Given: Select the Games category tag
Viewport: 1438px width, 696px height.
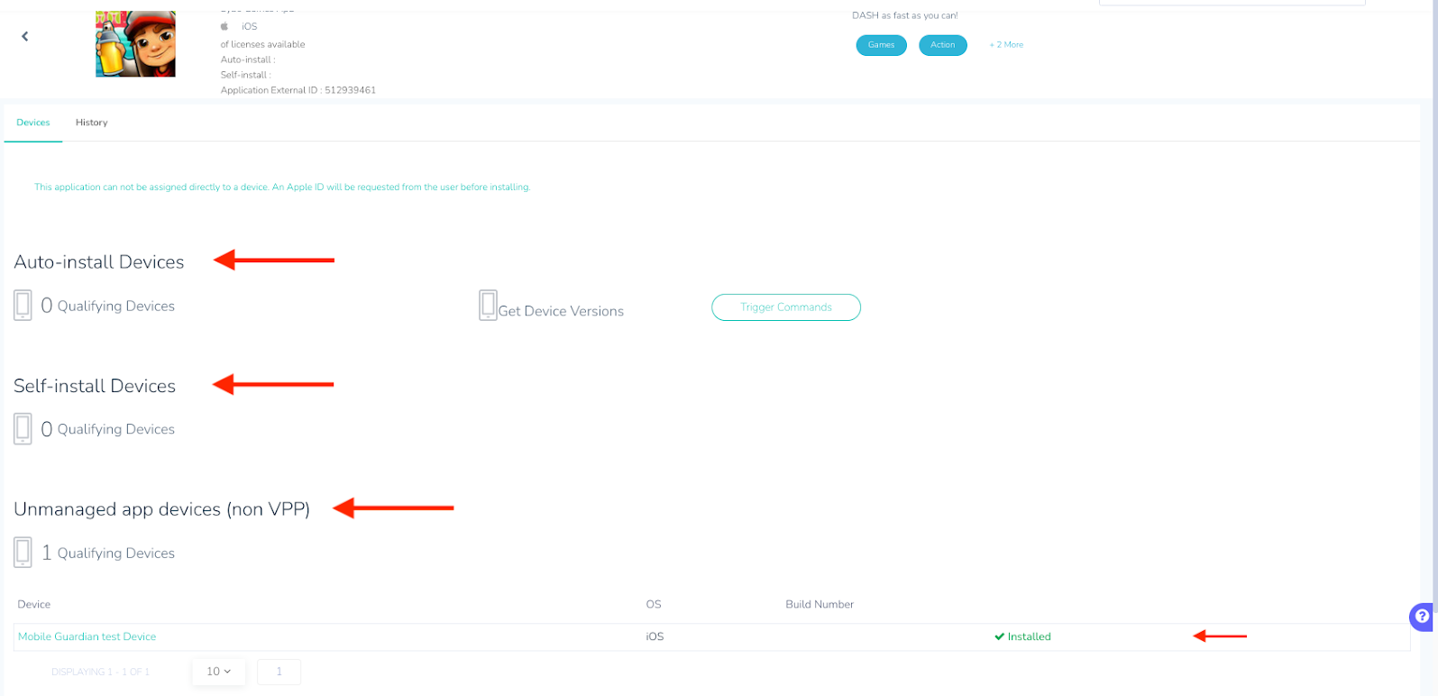Looking at the screenshot, I should [881, 45].
